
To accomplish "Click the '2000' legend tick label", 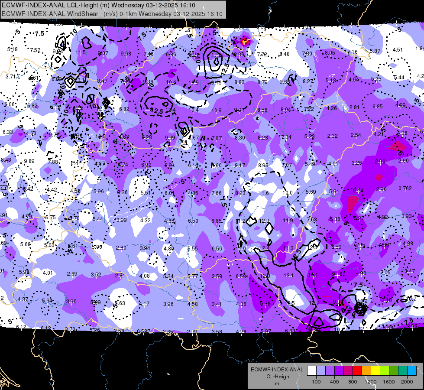I will 407,382.
